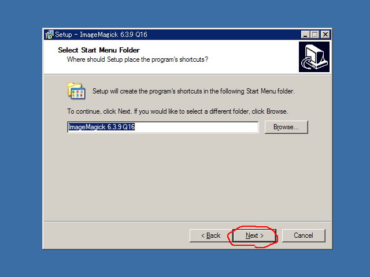Click 'Setup will create the program's shortcuts' text
370x277 pixels.
(194, 91)
